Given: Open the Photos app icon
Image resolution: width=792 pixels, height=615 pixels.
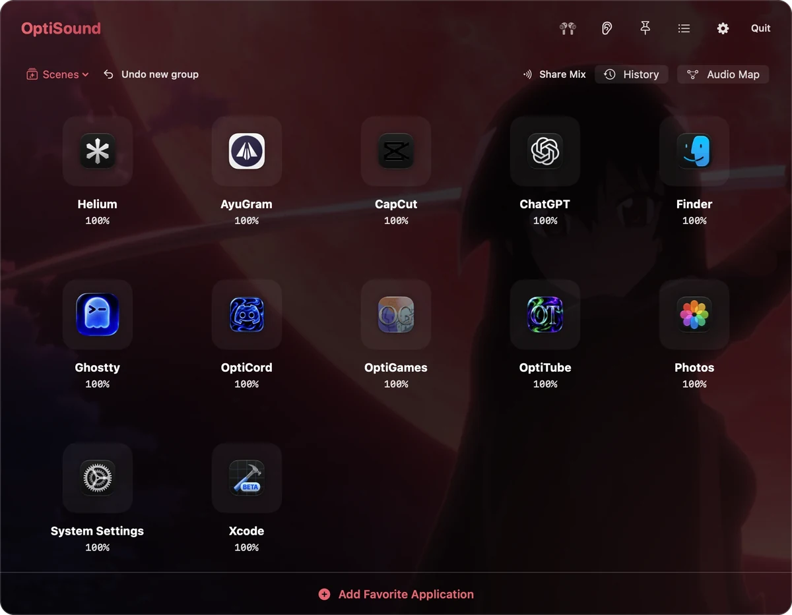Looking at the screenshot, I should [694, 314].
